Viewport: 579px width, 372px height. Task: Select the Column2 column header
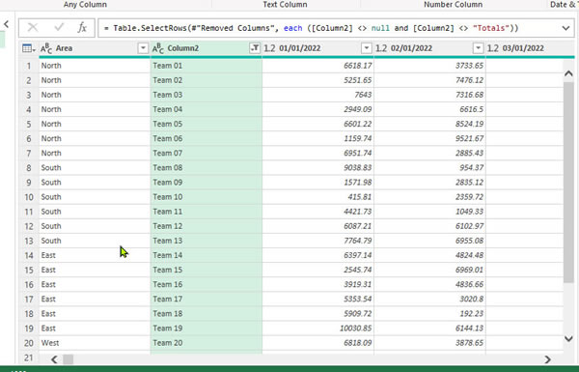(207, 48)
